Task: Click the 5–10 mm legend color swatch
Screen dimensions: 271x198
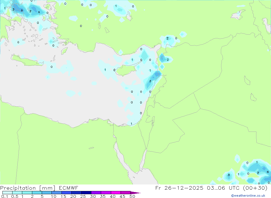Action: pyautogui.click(x=47, y=193)
